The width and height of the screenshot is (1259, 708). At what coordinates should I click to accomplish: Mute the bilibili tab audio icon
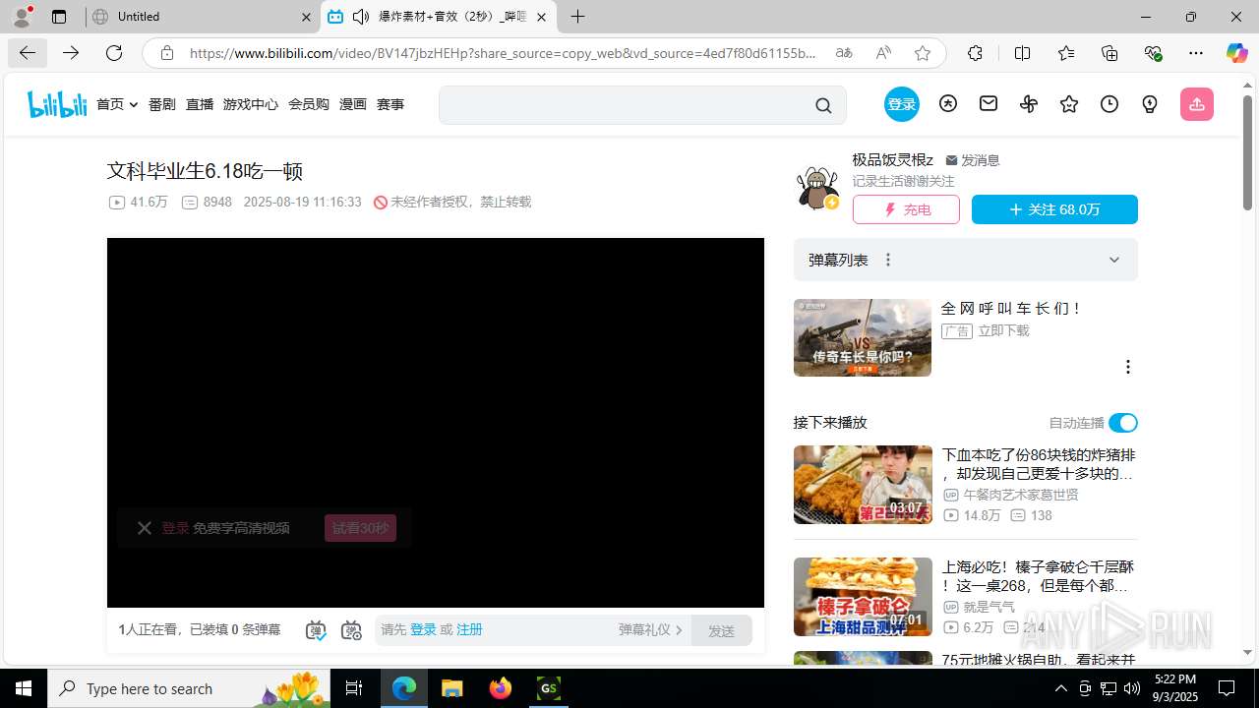tap(361, 17)
